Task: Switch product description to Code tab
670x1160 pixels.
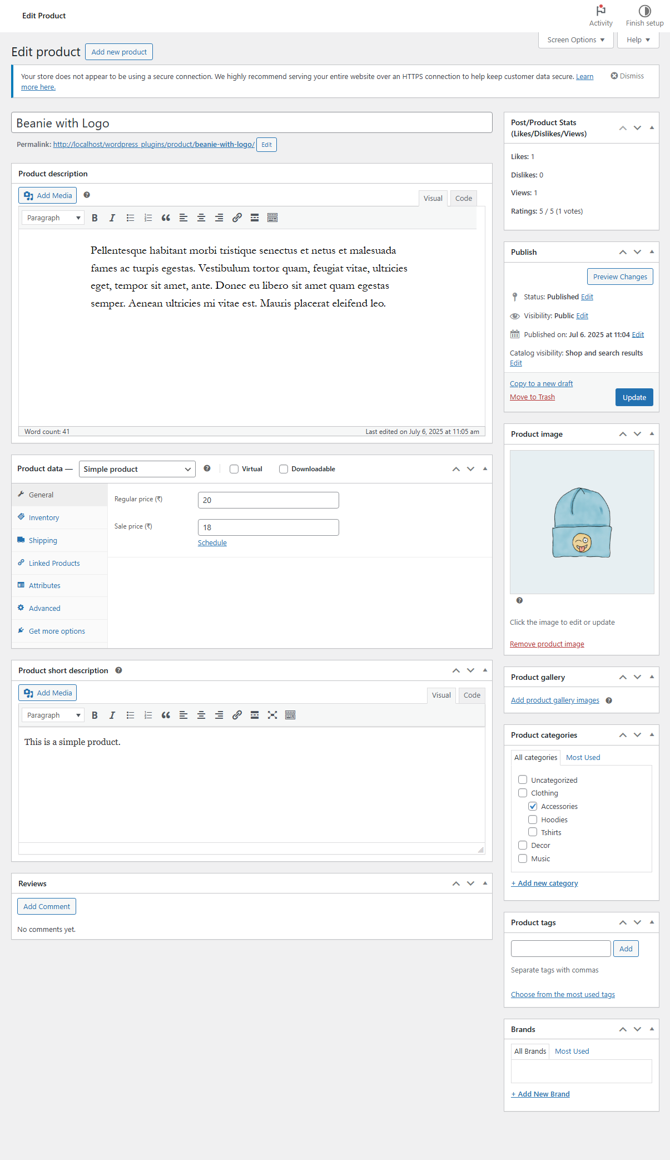Action: pyautogui.click(x=464, y=199)
